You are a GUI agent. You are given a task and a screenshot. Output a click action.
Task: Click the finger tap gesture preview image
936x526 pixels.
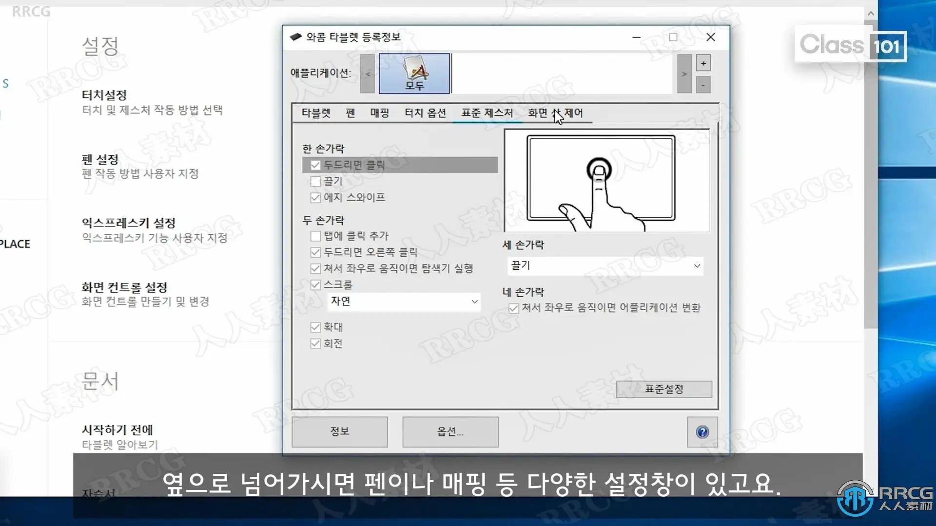click(x=606, y=181)
